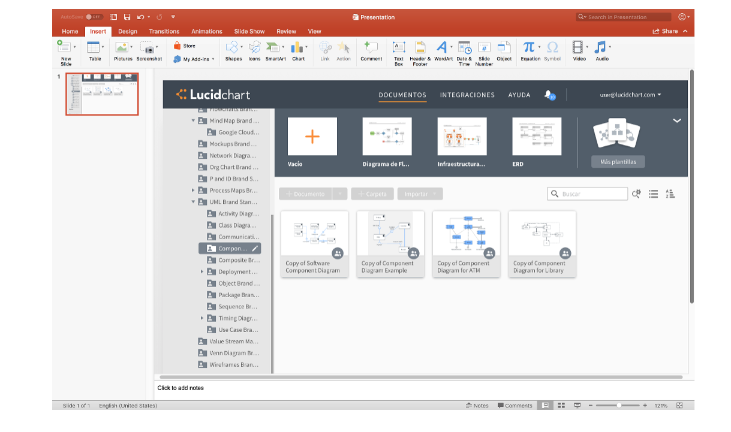Viewport: 731px width, 432px height.
Task: Click the Table icon
Action: point(93,48)
